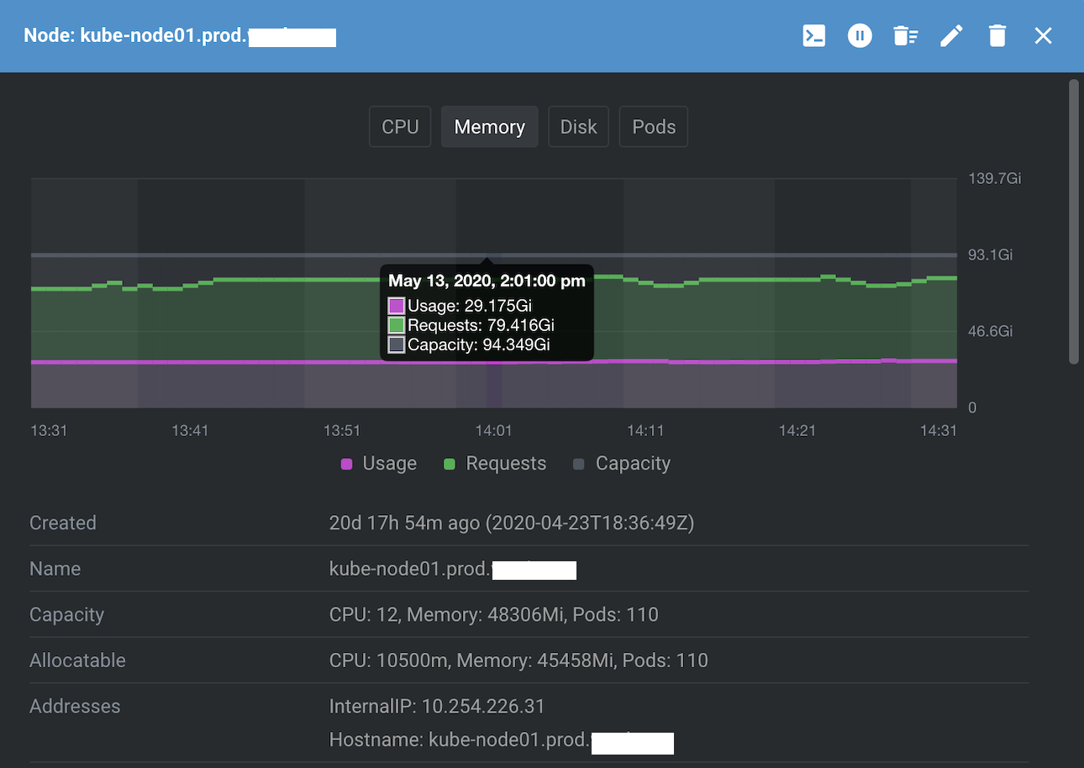Click Allocatable value CPU: 10500m
Image resolution: width=1084 pixels, height=768 pixels.
tap(518, 660)
